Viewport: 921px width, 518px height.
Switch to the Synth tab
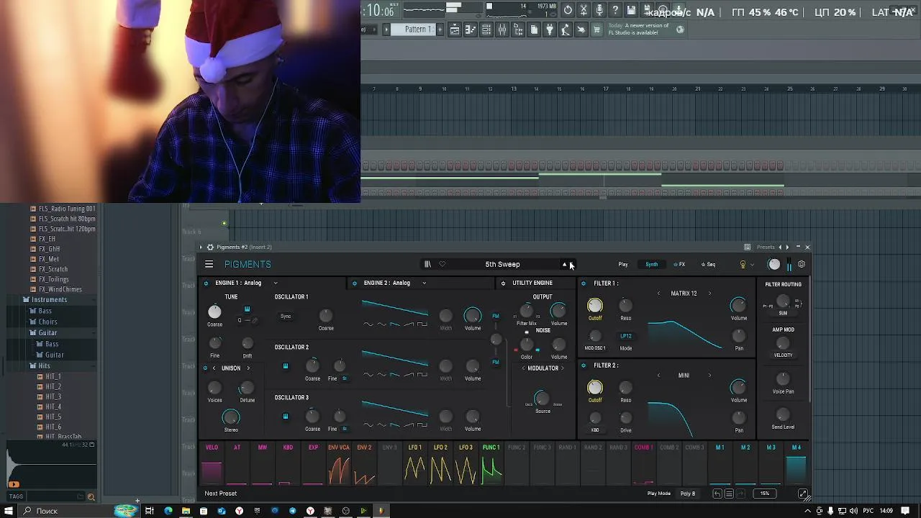651,265
